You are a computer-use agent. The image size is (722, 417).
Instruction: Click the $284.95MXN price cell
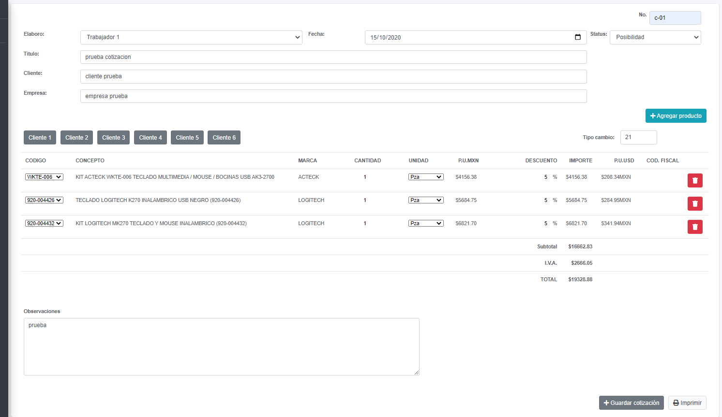[616, 200]
